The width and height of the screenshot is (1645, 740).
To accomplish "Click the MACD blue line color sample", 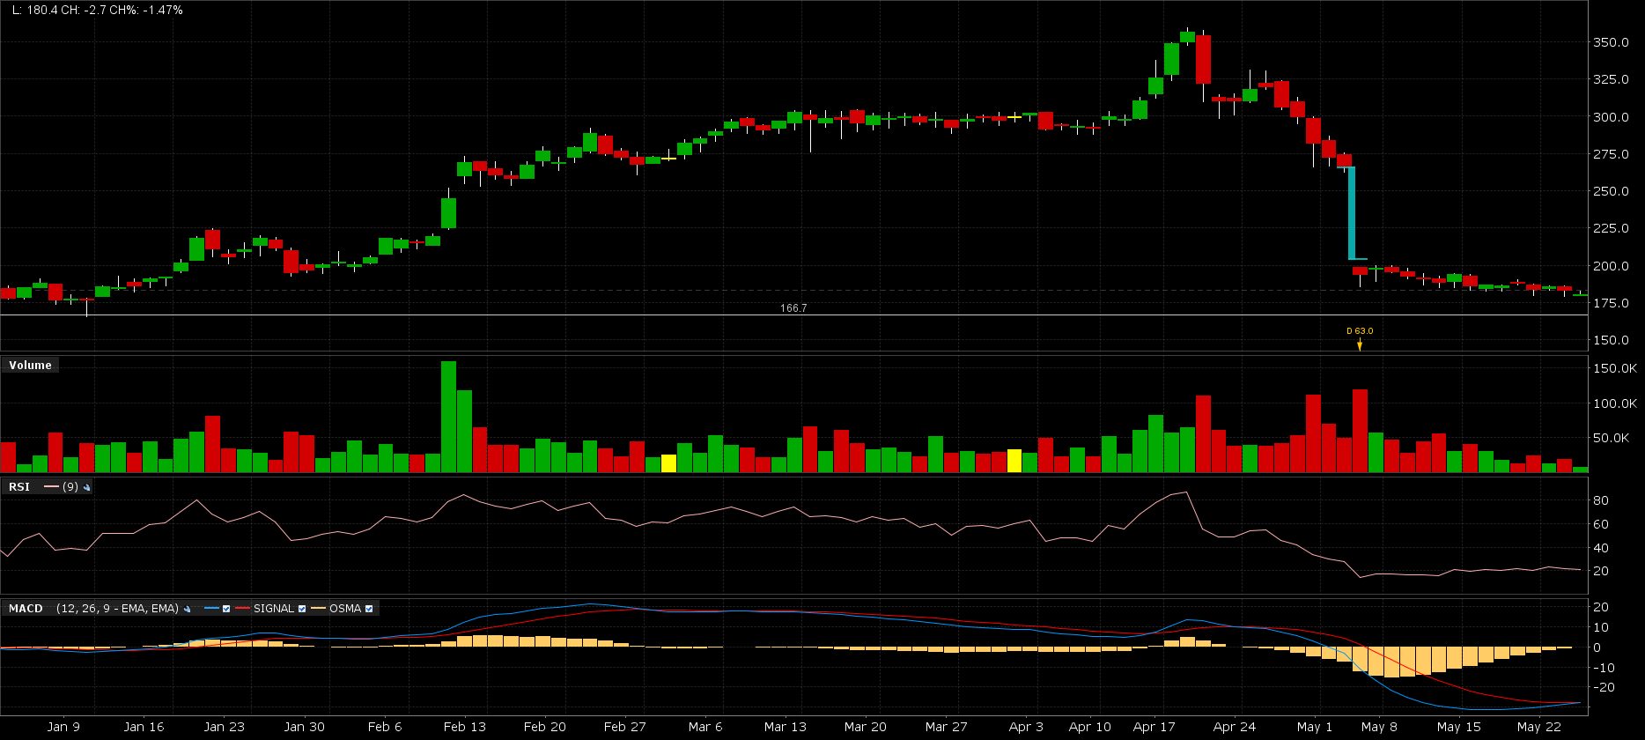I will (x=211, y=609).
